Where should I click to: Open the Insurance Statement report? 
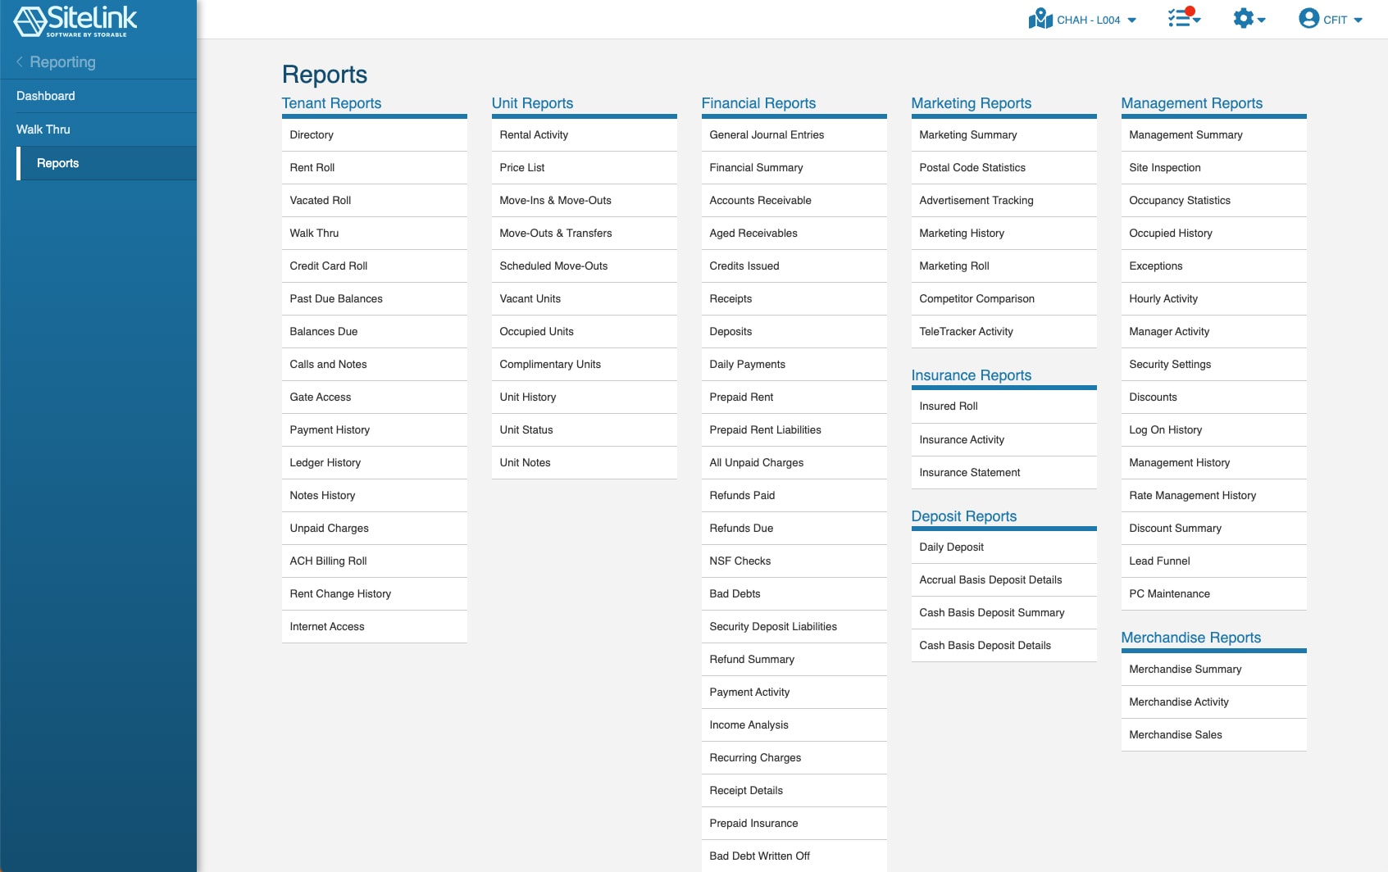point(969,472)
